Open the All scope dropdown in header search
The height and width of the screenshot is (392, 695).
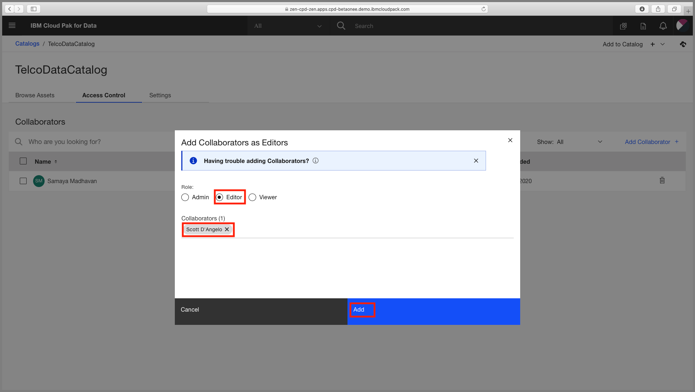pyautogui.click(x=288, y=25)
